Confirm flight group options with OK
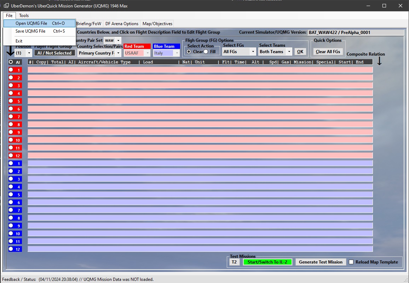 (x=300, y=52)
